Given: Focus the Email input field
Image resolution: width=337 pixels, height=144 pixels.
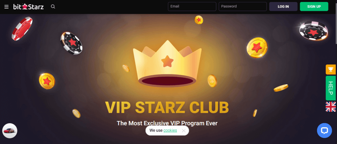Looking at the screenshot, I should [192, 7].
